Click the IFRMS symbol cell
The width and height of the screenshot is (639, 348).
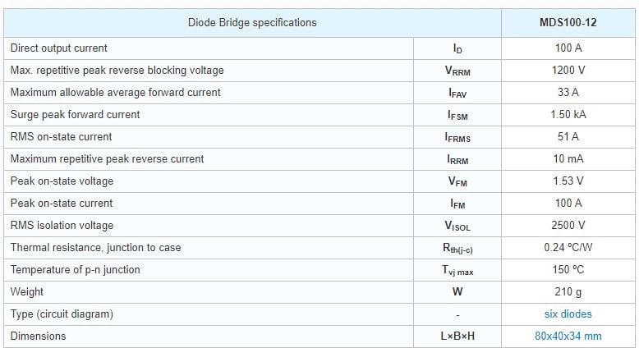pyautogui.click(x=457, y=137)
